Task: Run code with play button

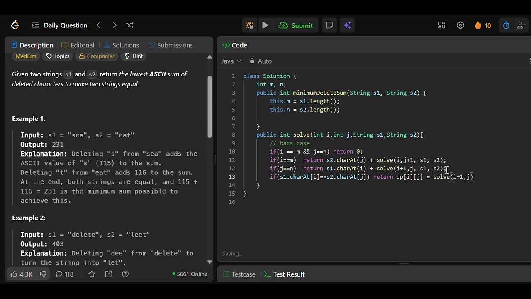Action: click(x=265, y=25)
